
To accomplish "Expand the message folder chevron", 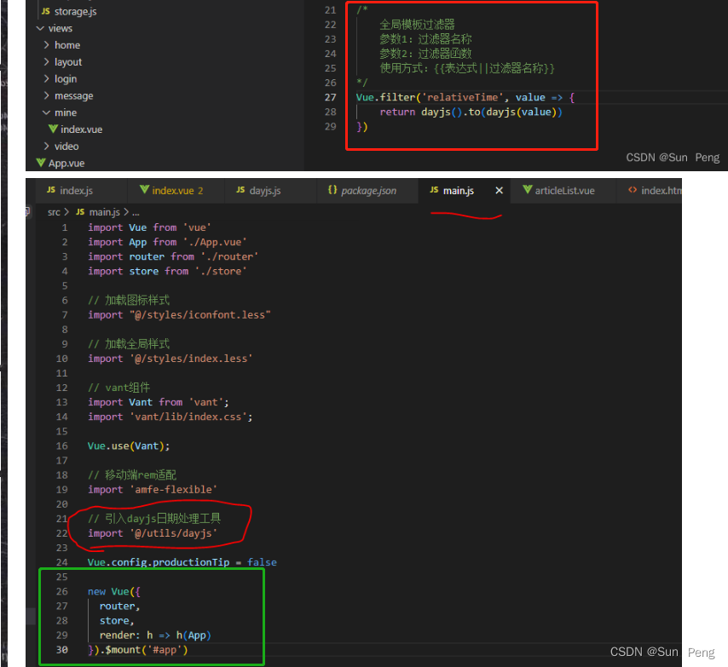I will point(46,95).
